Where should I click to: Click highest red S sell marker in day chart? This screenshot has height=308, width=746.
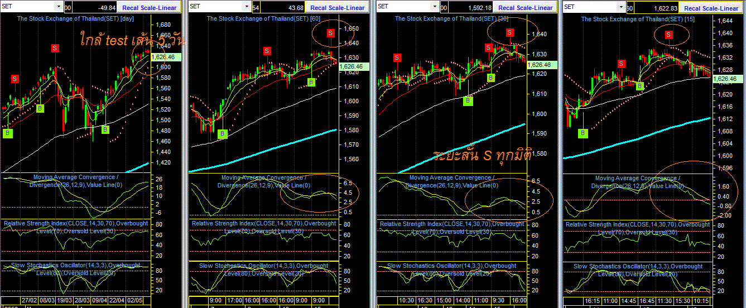pyautogui.click(x=55, y=48)
